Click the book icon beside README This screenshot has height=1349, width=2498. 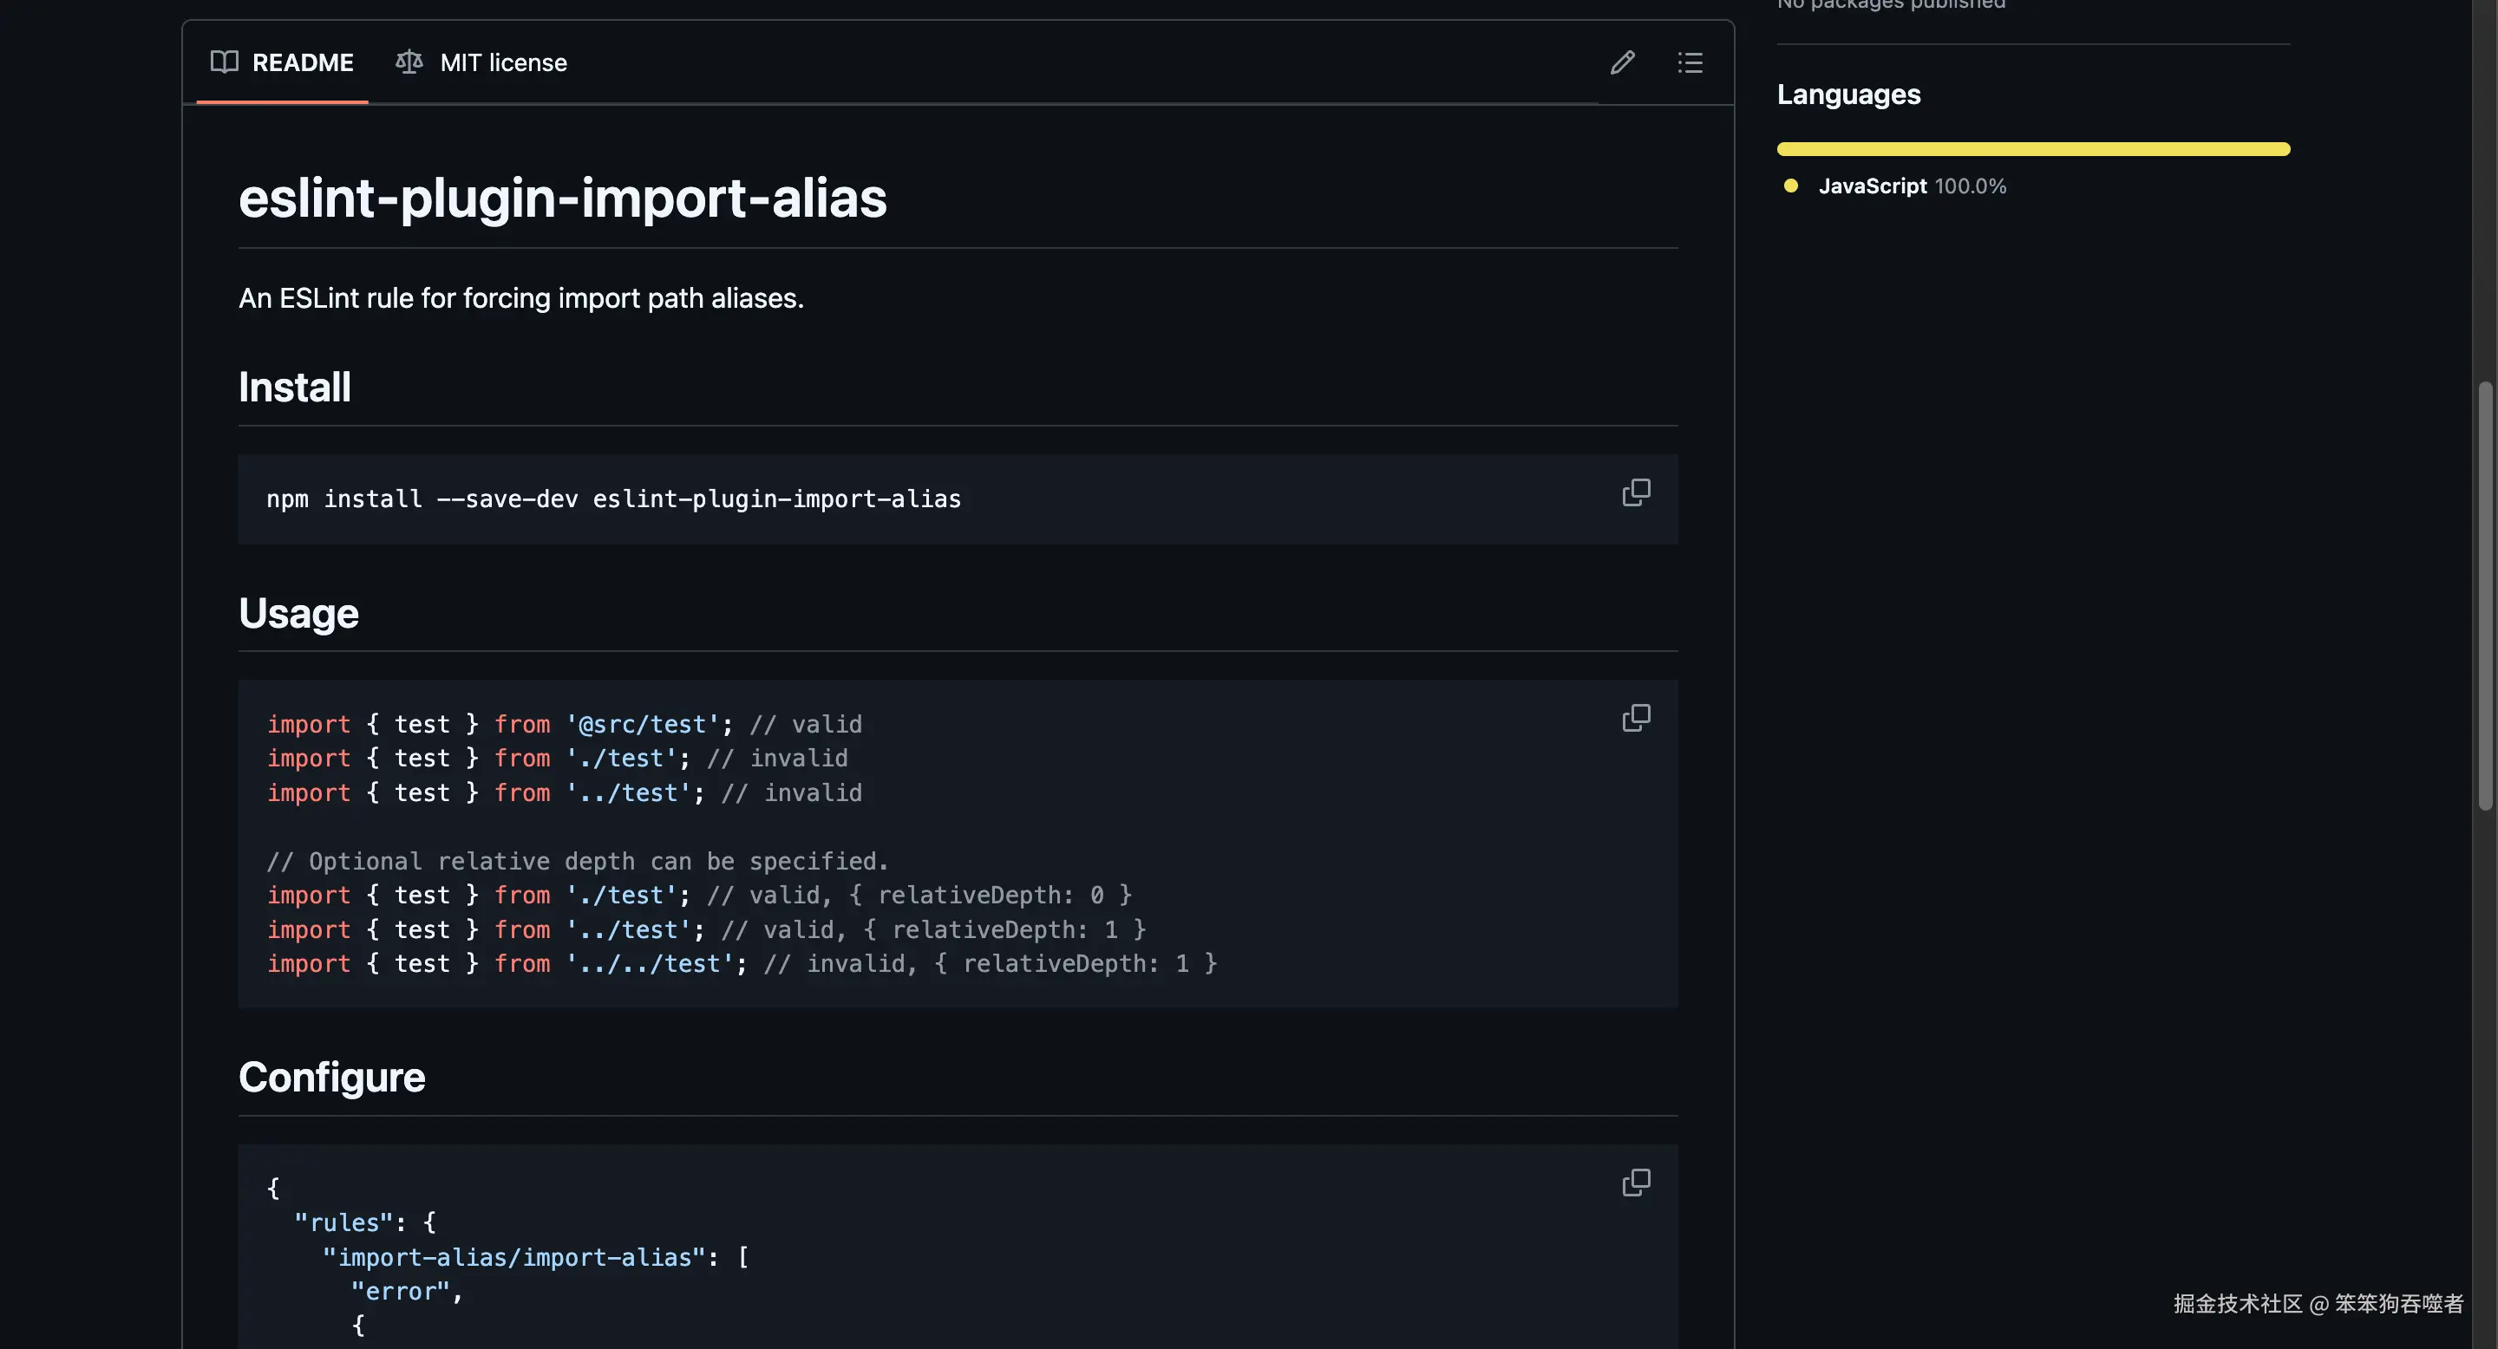[224, 62]
